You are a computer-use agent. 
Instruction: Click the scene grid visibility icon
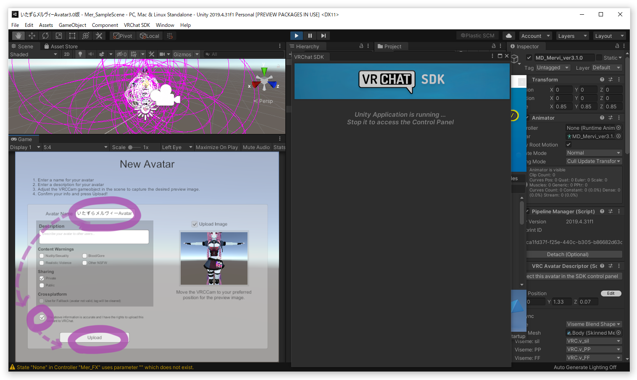click(134, 54)
